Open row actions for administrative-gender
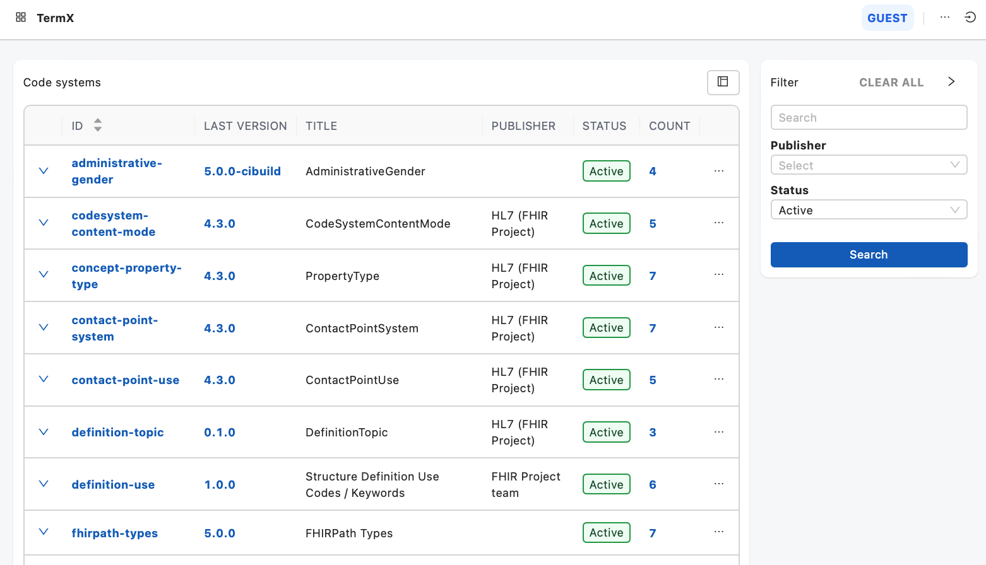 pos(718,171)
